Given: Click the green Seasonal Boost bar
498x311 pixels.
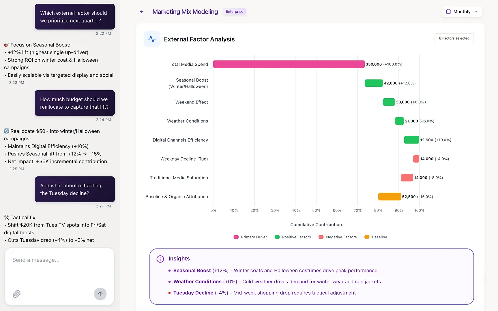Looking at the screenshot, I should 373,83.
